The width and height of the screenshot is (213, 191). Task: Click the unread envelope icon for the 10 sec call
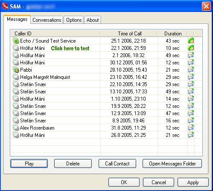point(191,48)
